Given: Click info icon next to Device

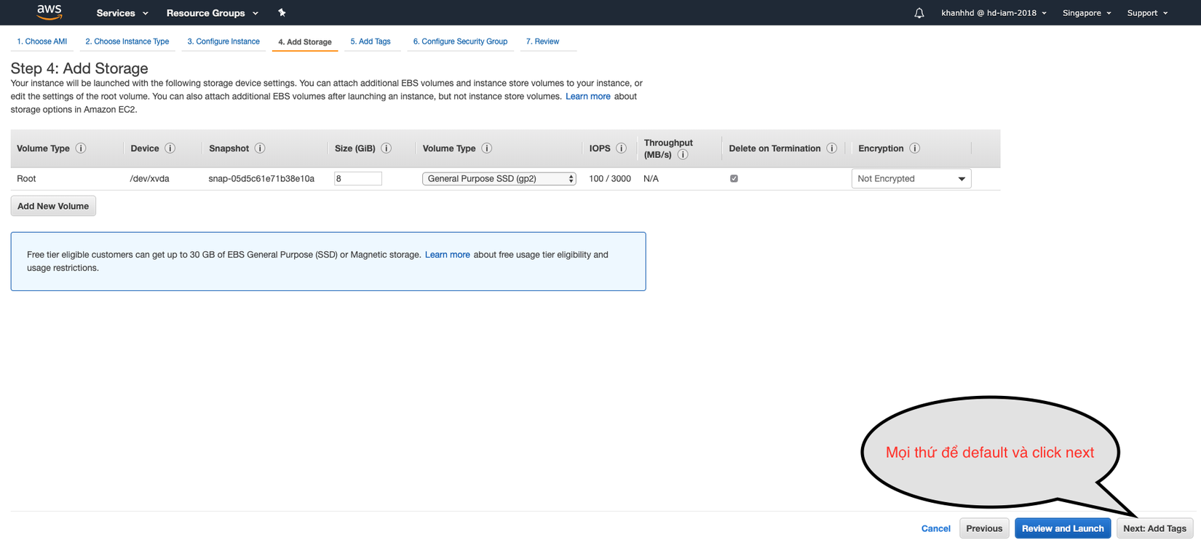Looking at the screenshot, I should click(x=170, y=148).
